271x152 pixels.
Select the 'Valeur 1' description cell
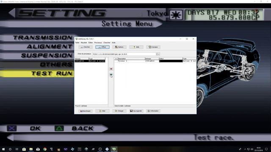tap(131, 61)
